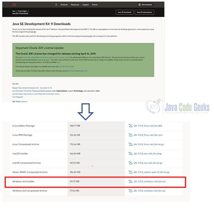Click download icon for macOS Installer
Screen dimensions: 214x209
click(130, 154)
